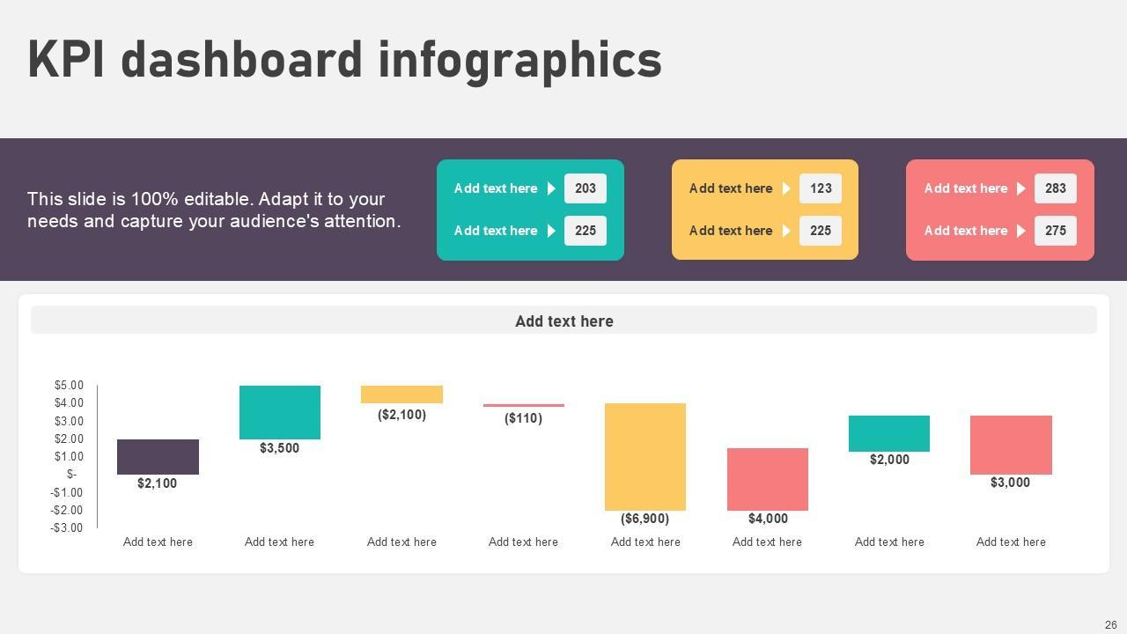Click the chart title 'Add text here' bar

tap(563, 321)
